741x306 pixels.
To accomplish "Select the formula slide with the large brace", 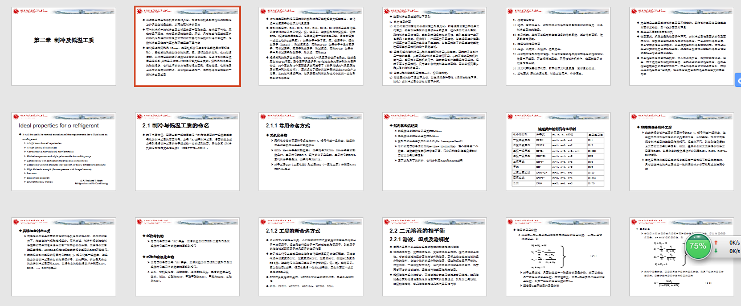I will (558, 257).
